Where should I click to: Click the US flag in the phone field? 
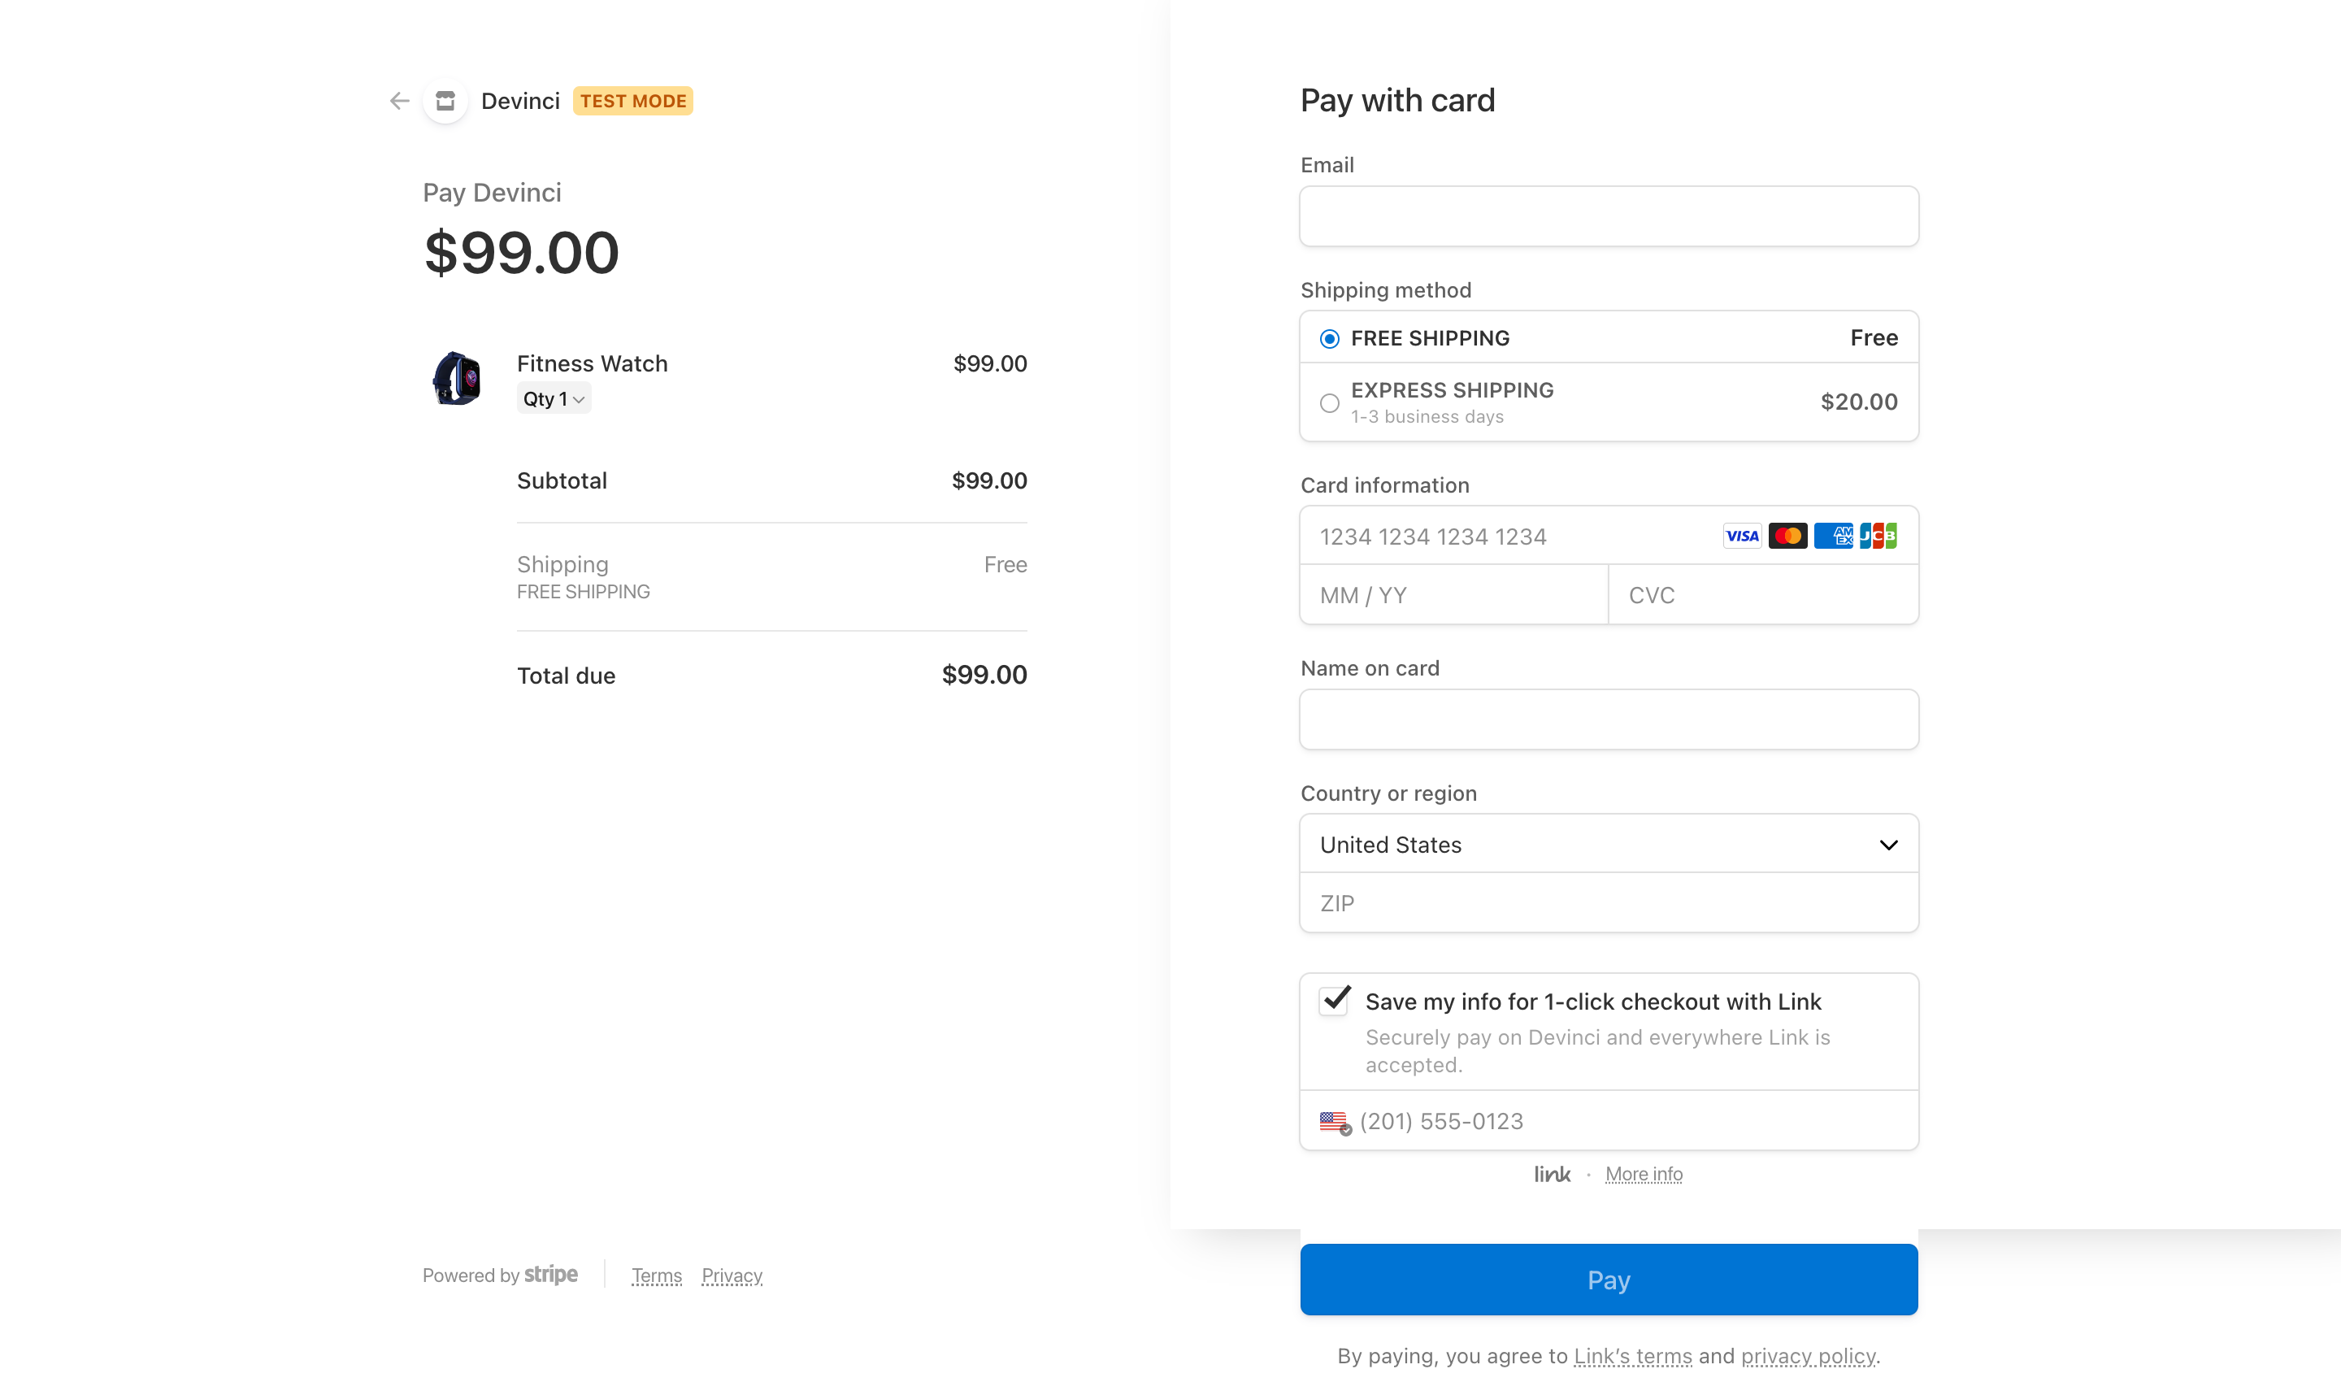(x=1332, y=1121)
